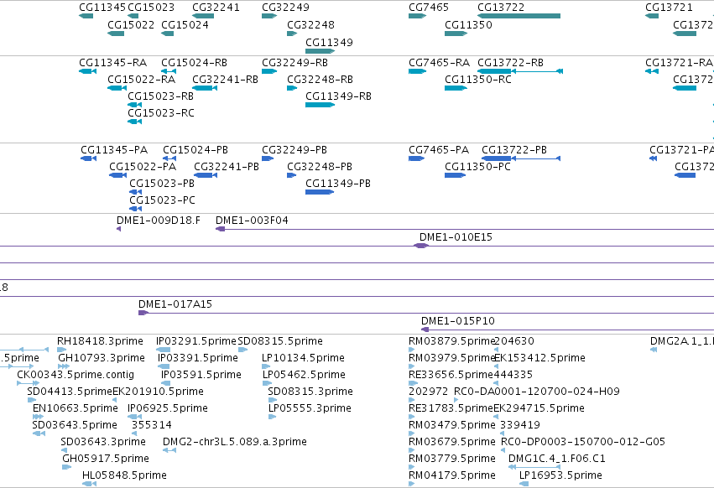The height and width of the screenshot is (488, 714).
Task: Select transcript CG32249-RB
Action: coord(294,62)
